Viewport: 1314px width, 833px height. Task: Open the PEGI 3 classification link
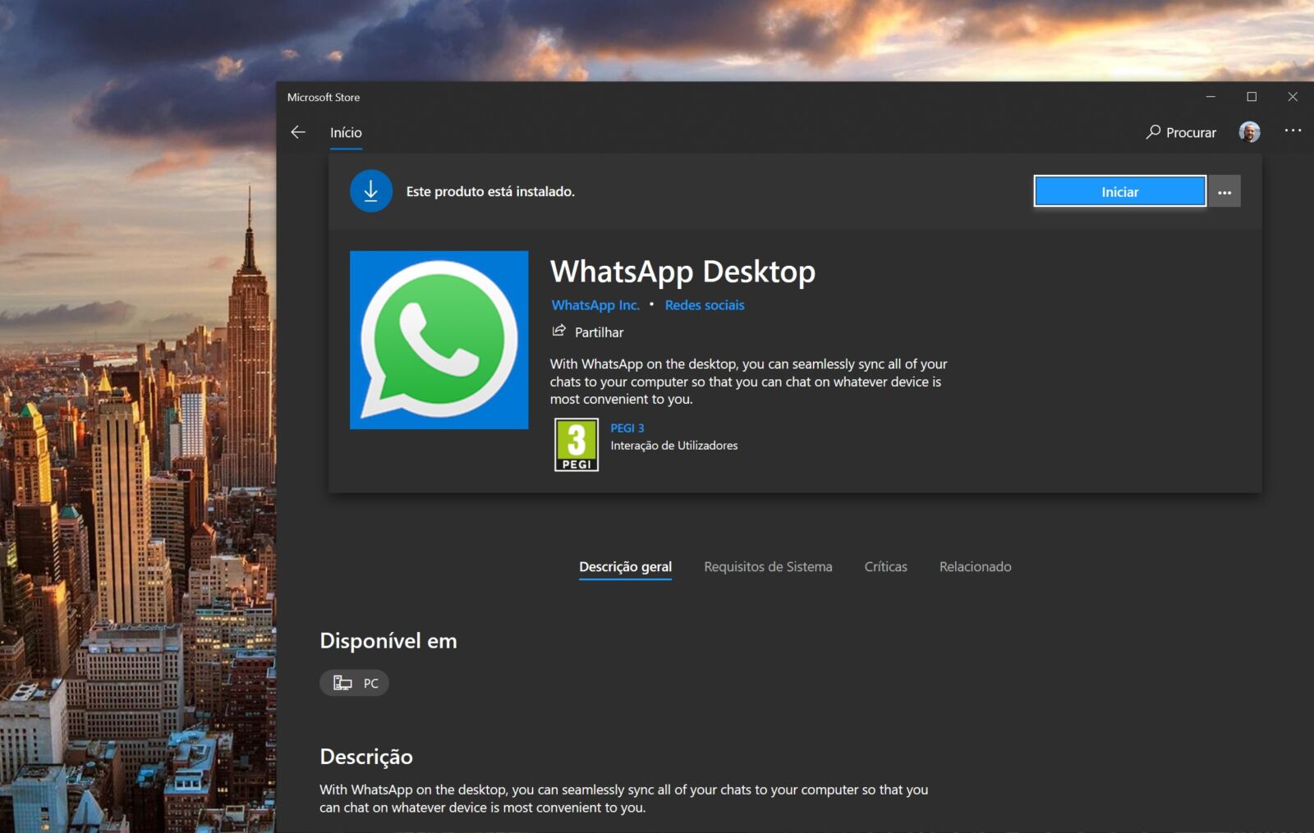point(627,427)
